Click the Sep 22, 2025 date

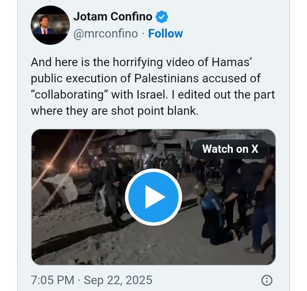point(118,280)
